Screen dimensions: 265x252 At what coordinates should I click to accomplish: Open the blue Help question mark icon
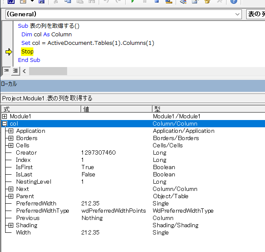point(234,1)
